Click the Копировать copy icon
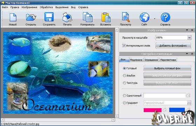This screenshot has height=126, width=196. [x=87, y=17]
